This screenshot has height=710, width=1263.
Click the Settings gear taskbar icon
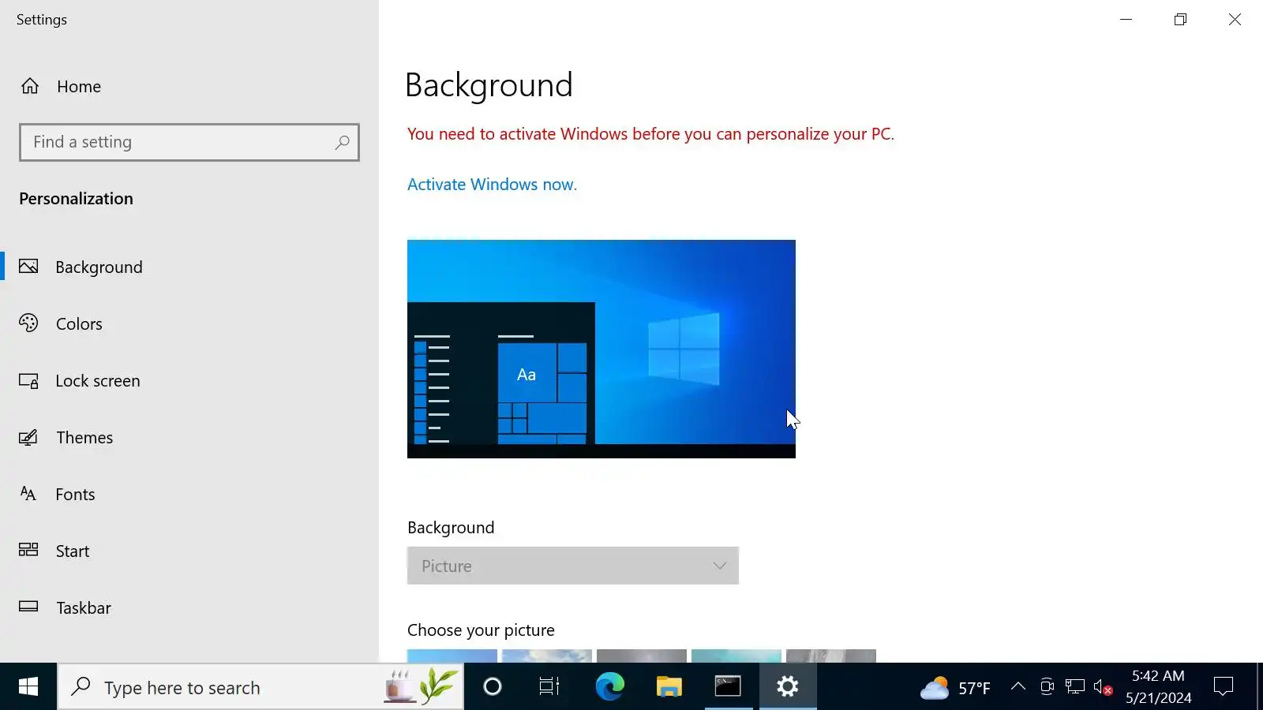pos(788,687)
